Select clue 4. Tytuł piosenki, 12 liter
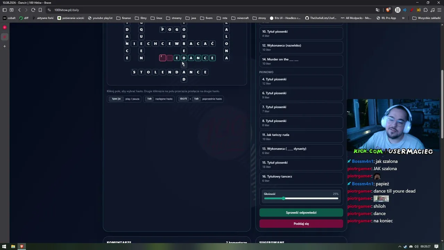Image resolution: width=444 pixels, height=250 pixels. click(301, 81)
